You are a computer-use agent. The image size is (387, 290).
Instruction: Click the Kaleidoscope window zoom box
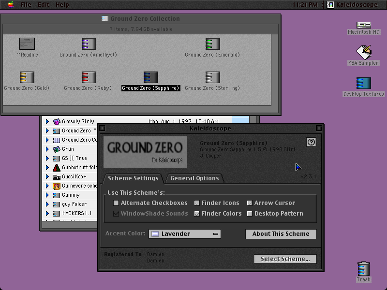pyautogui.click(x=319, y=128)
